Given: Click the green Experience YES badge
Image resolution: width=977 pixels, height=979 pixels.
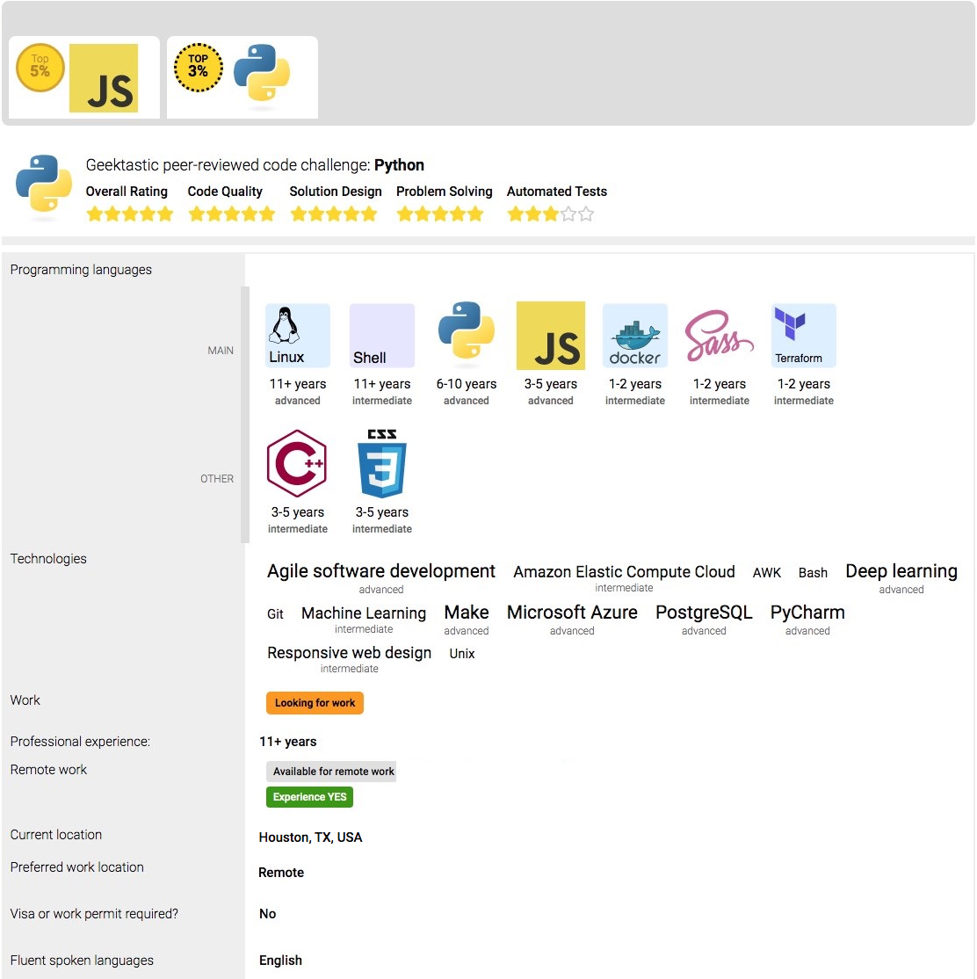Looking at the screenshot, I should [309, 797].
